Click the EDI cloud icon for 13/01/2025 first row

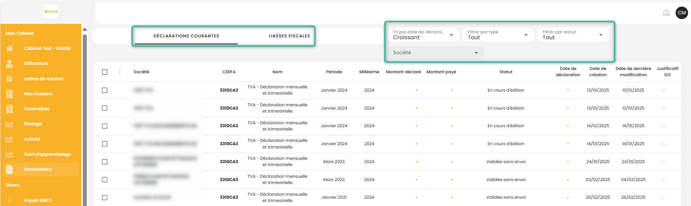click(x=663, y=90)
